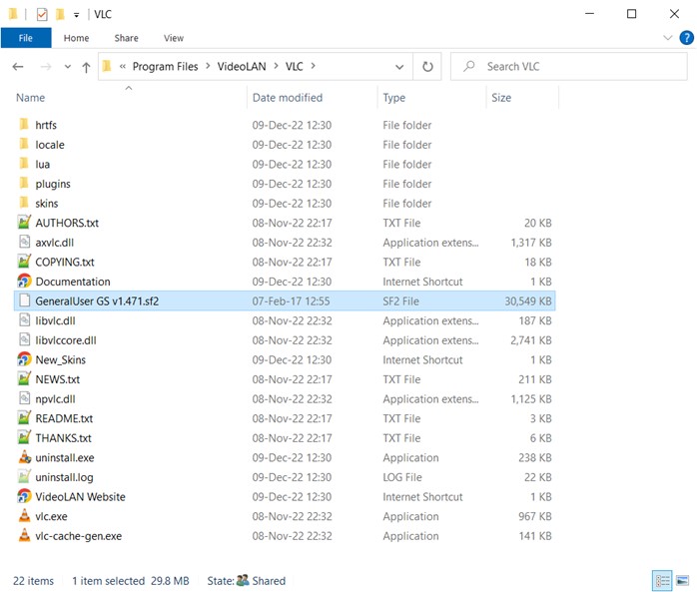This screenshot has width=697, height=592.
Task: Open Explorer help question mark
Action: coord(686,38)
